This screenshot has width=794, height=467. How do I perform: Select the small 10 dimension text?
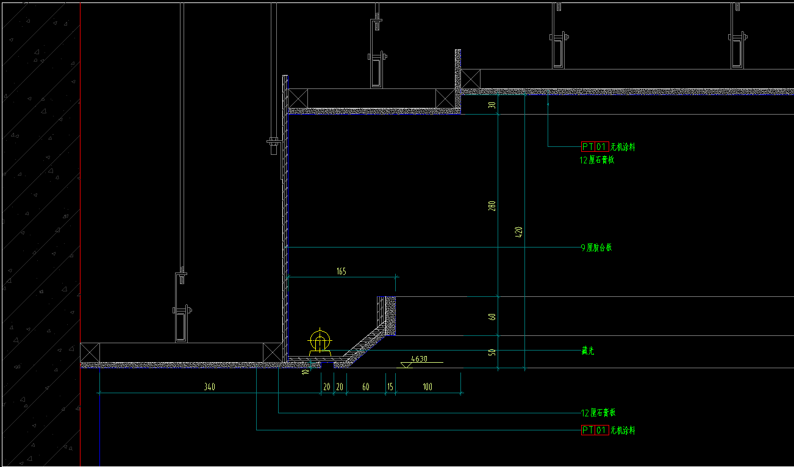[x=306, y=371]
